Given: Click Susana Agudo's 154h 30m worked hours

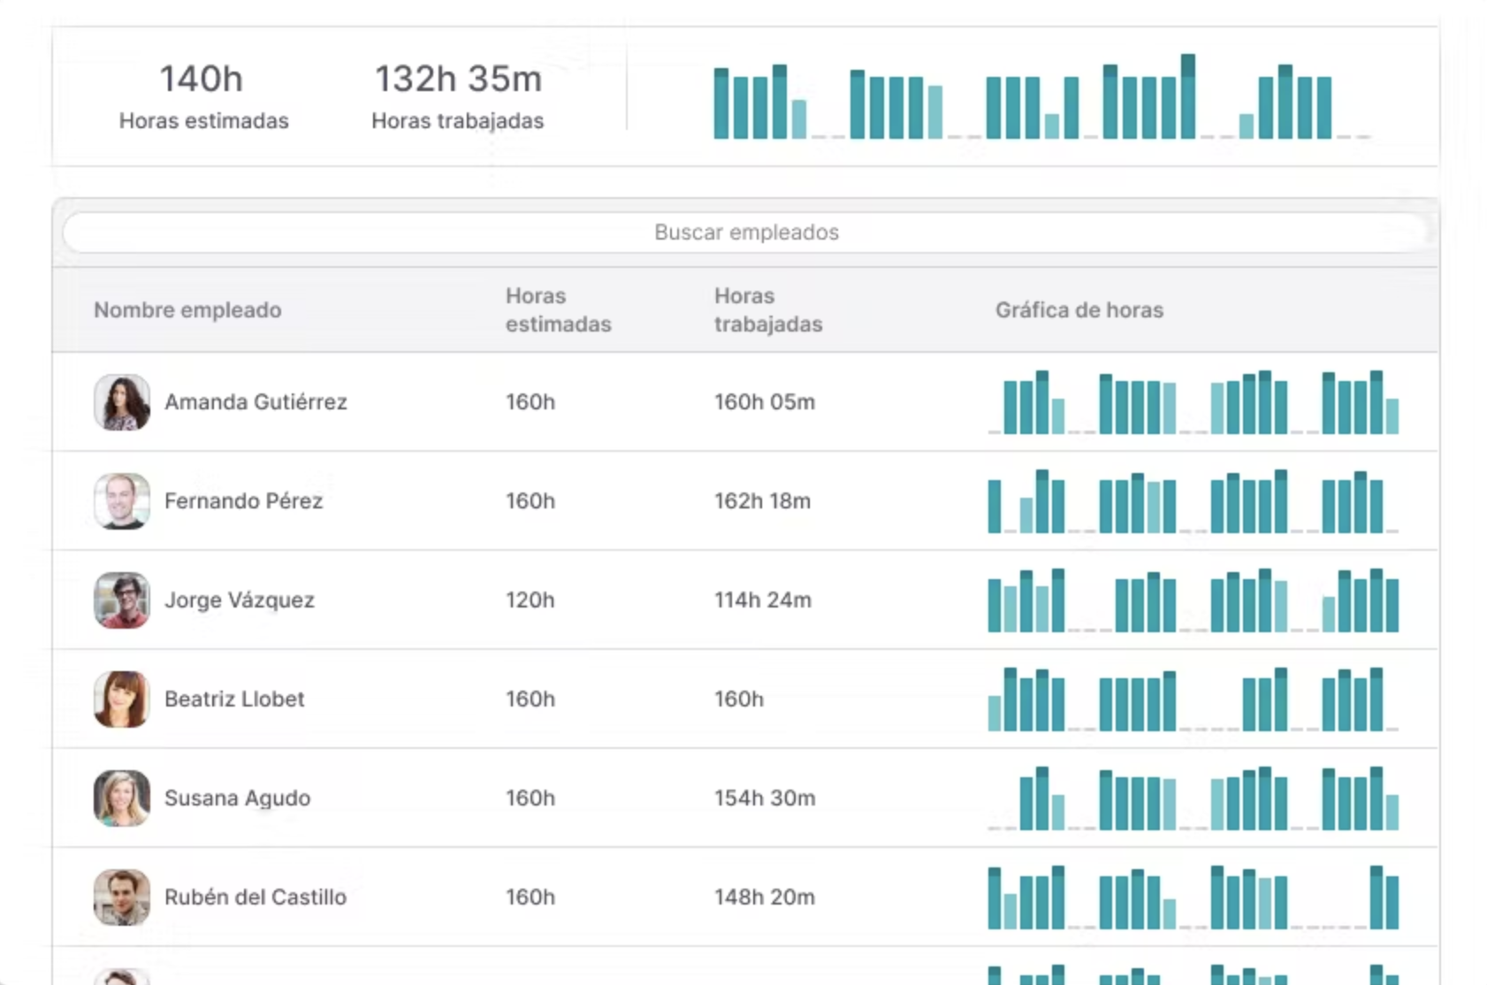Looking at the screenshot, I should coord(765,798).
